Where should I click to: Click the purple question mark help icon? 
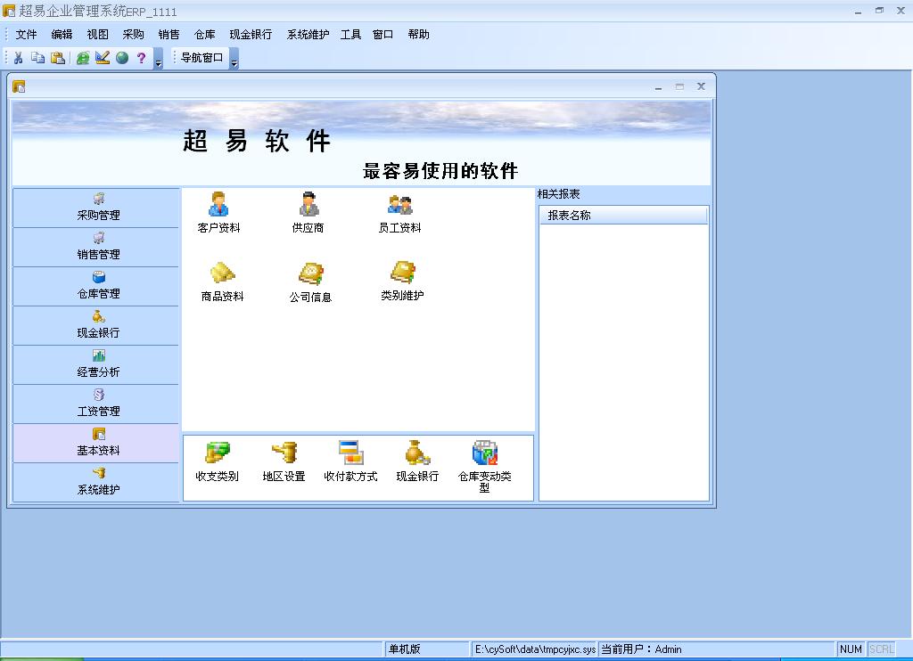pos(141,58)
